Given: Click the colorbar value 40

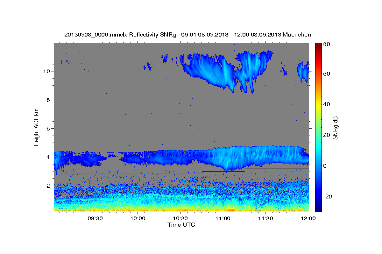Looking at the screenshot, I should pos(327,104).
